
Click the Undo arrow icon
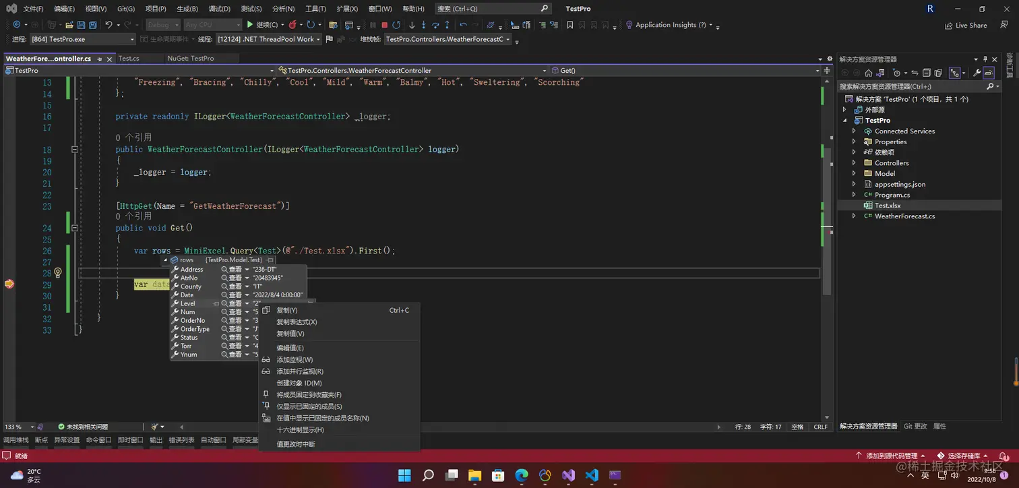109,25
